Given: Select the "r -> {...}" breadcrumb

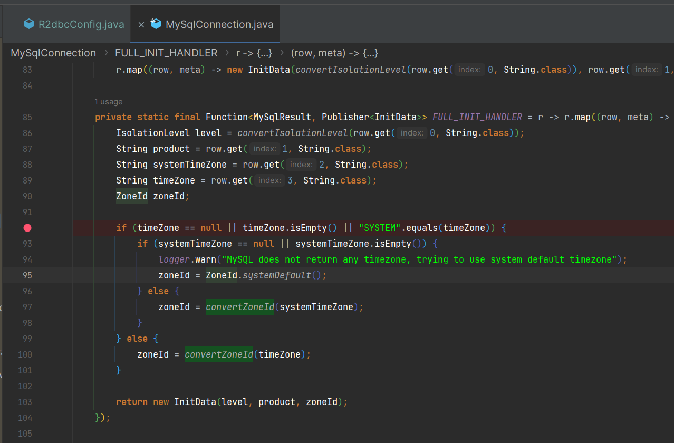Looking at the screenshot, I should [x=254, y=53].
